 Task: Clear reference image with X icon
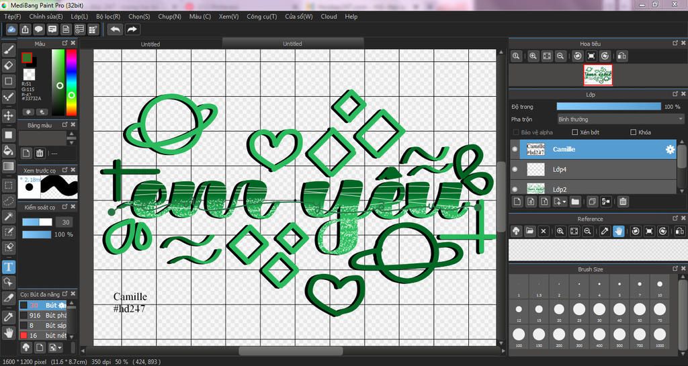(543, 231)
